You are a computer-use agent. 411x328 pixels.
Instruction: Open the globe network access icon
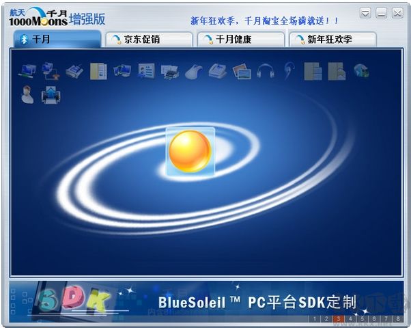pyautogui.click(x=361, y=71)
